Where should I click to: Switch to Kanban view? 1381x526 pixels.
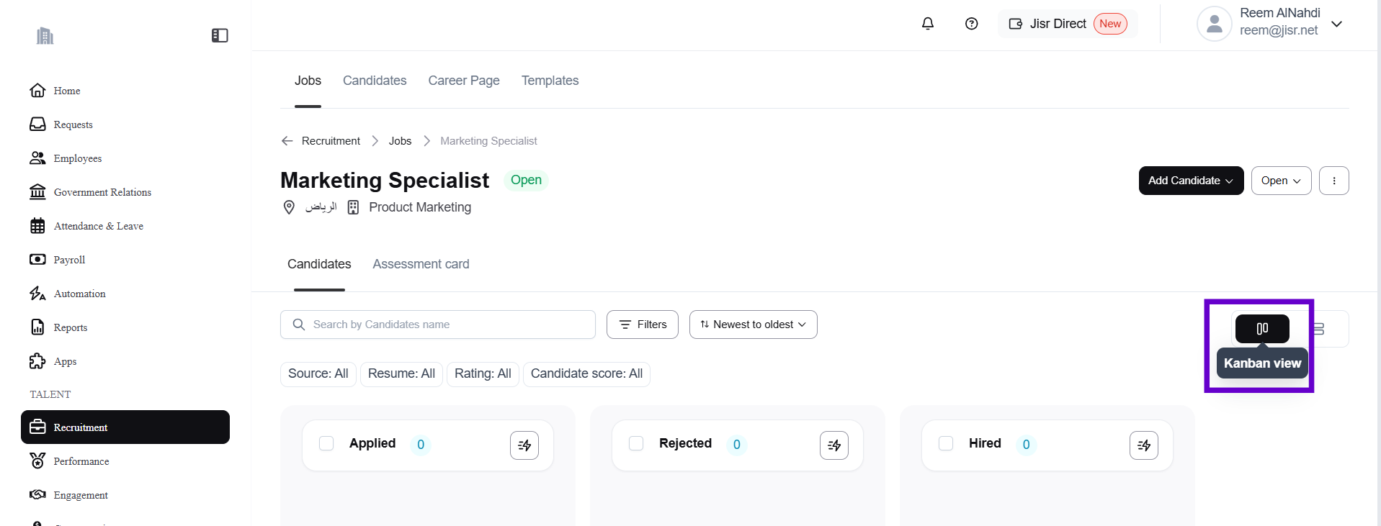[1262, 329]
